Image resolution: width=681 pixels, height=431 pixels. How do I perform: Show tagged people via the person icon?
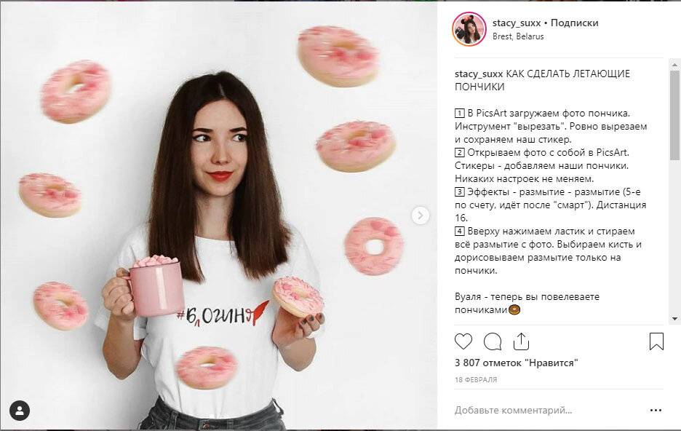(20, 411)
